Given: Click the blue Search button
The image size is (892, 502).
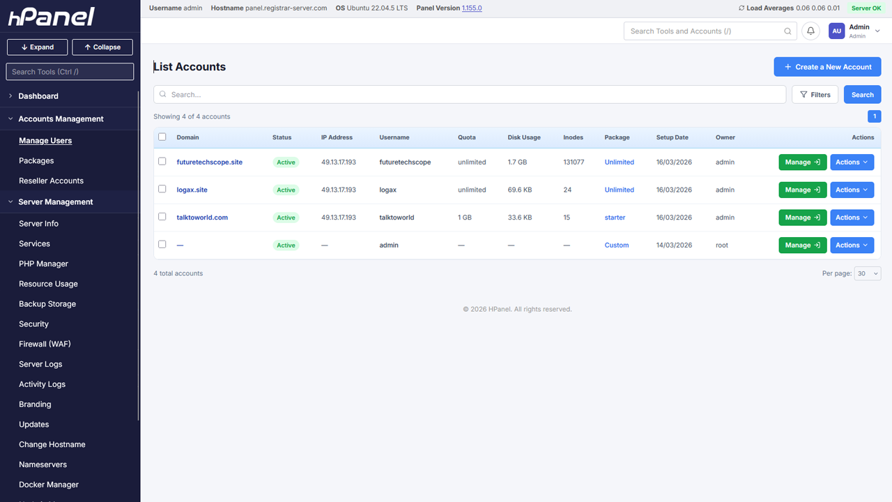Looking at the screenshot, I should 862,95.
